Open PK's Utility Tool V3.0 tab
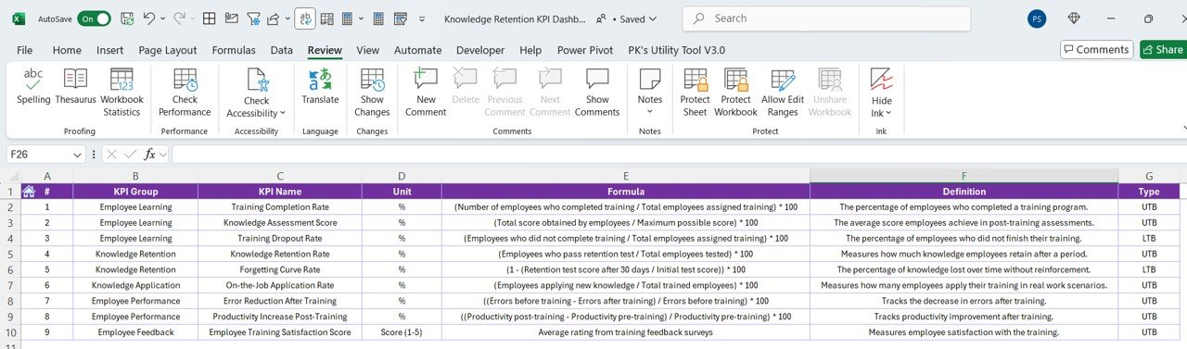The width and height of the screenshot is (1187, 349). coord(677,50)
